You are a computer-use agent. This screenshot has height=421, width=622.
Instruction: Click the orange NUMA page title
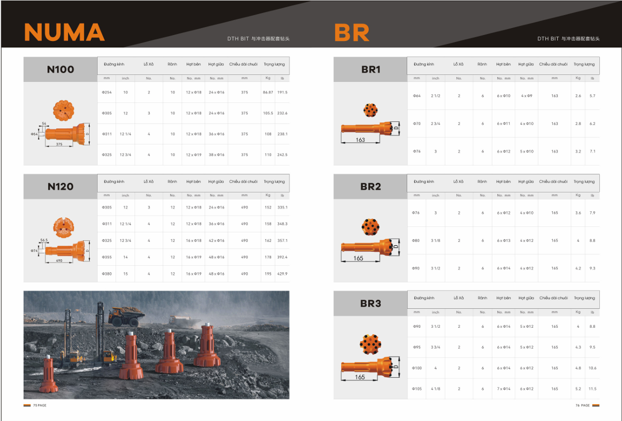64,32
